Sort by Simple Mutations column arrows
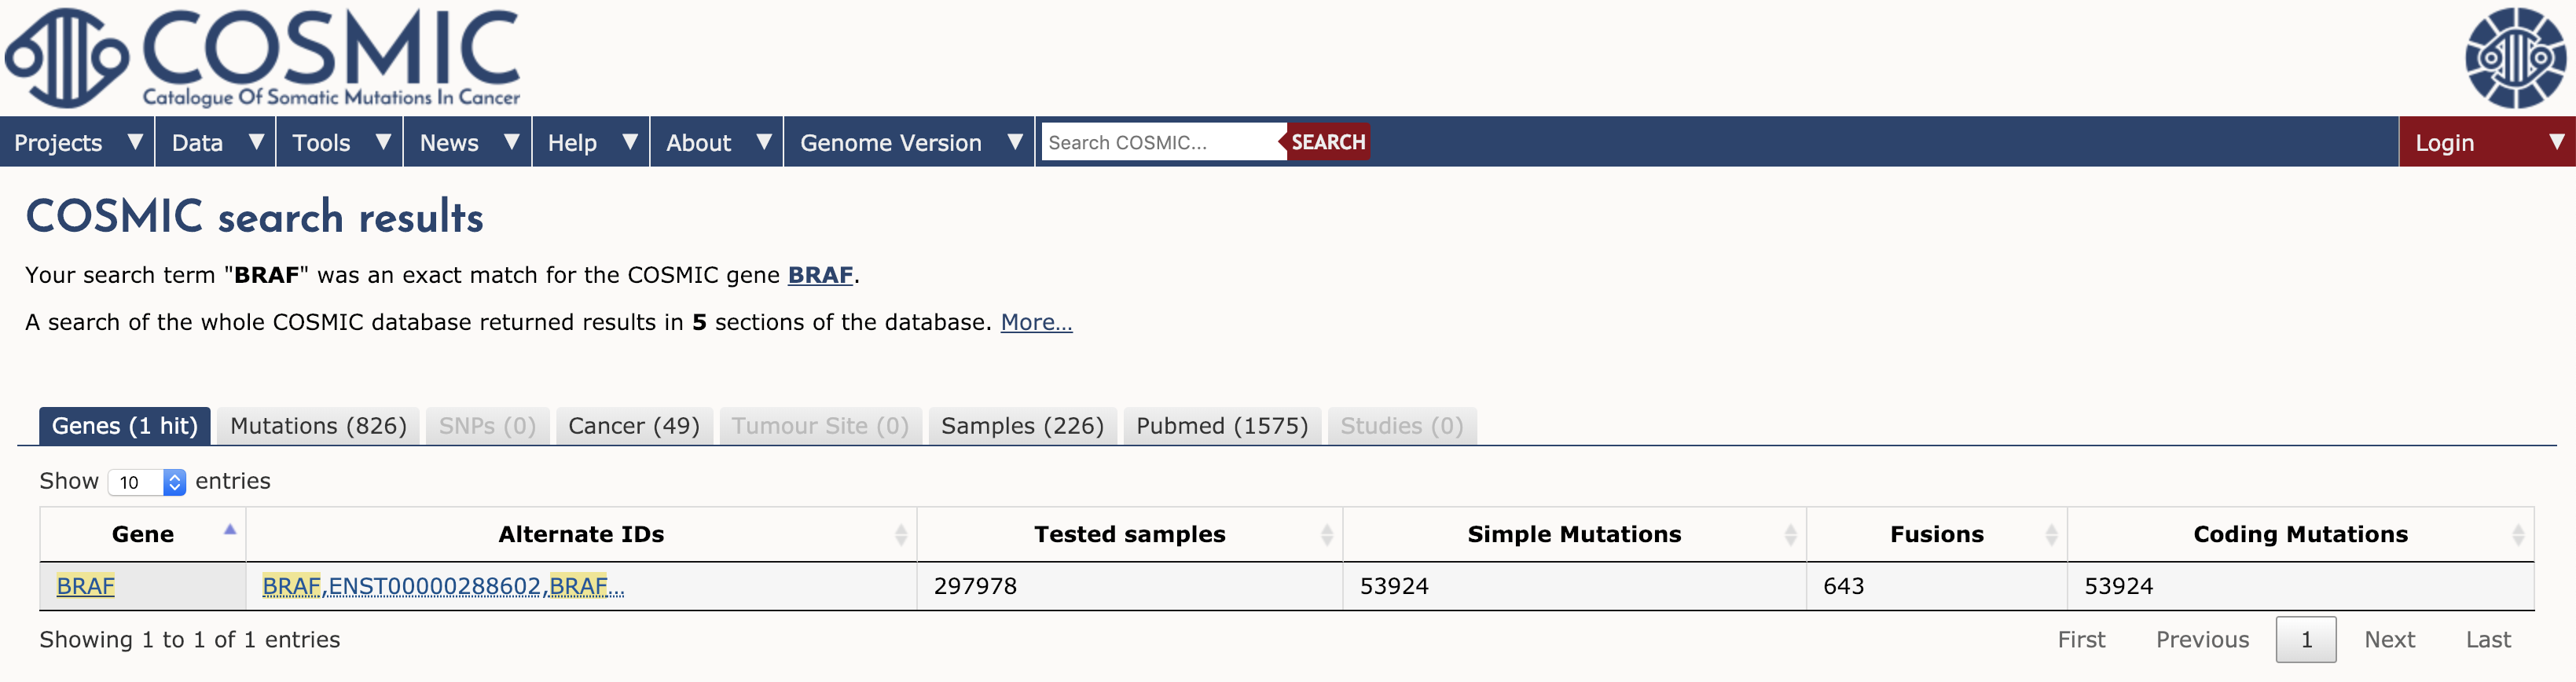 click(x=1790, y=535)
